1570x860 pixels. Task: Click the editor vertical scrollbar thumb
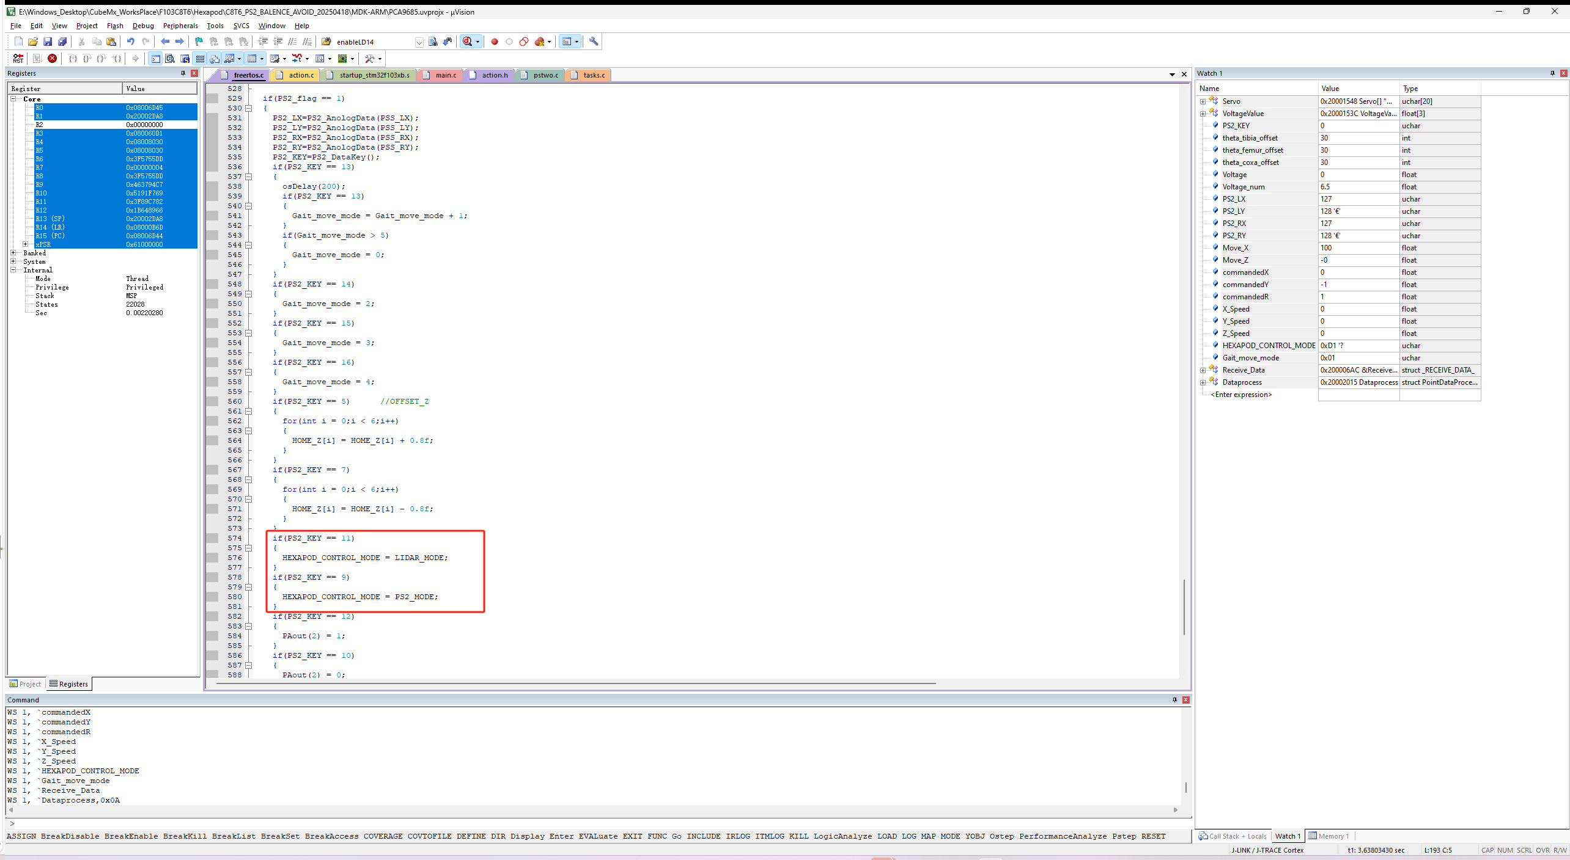pos(1184,606)
